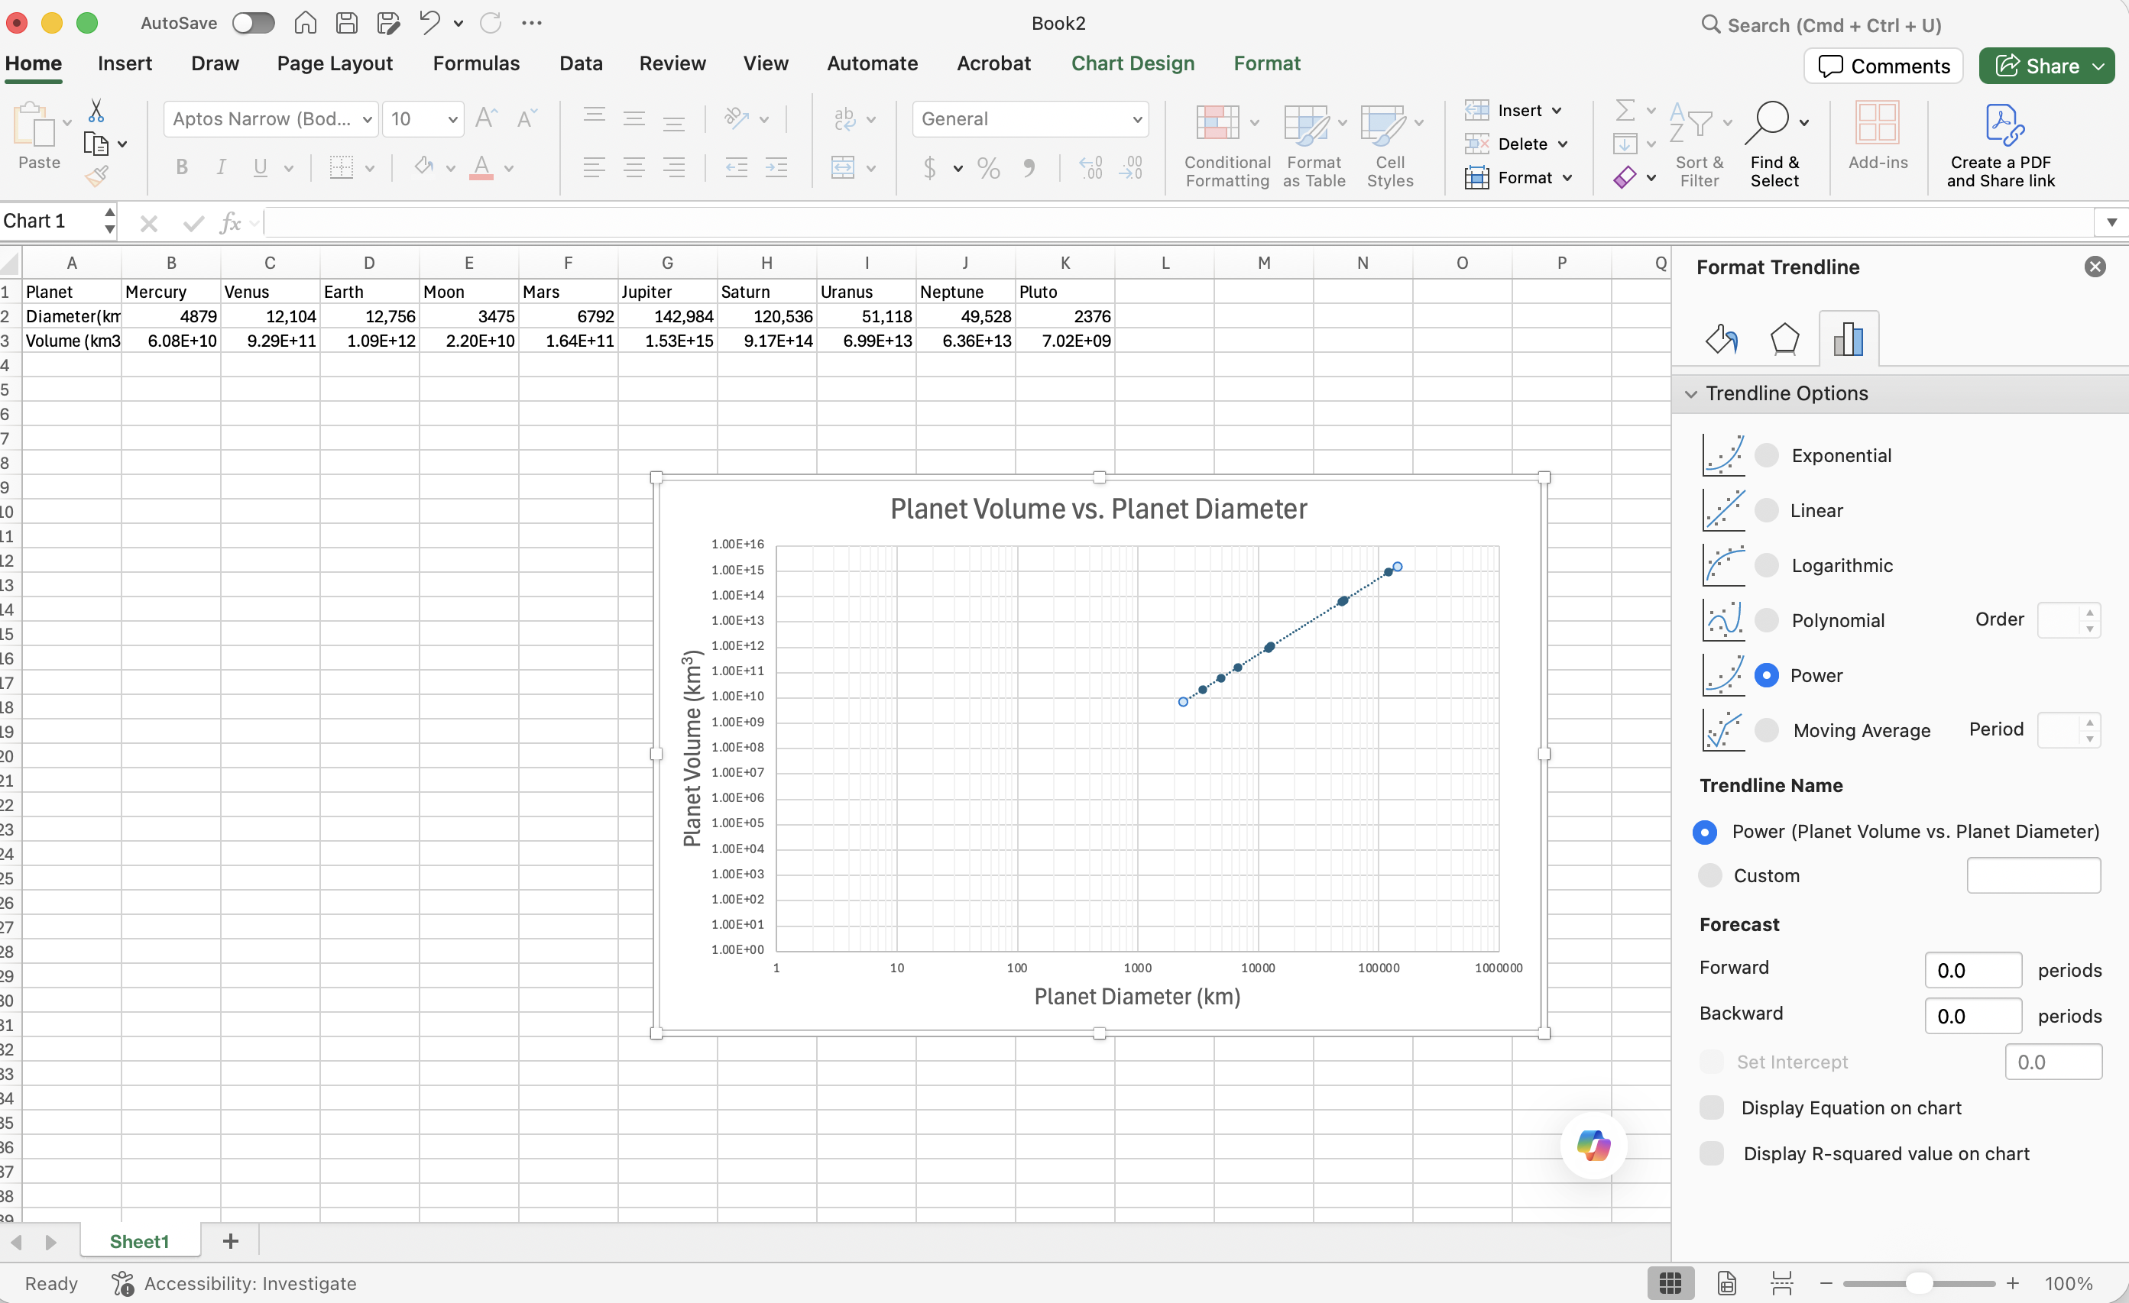Switch to Normal view grid icon
The width and height of the screenshot is (2129, 1303).
pyautogui.click(x=1670, y=1284)
